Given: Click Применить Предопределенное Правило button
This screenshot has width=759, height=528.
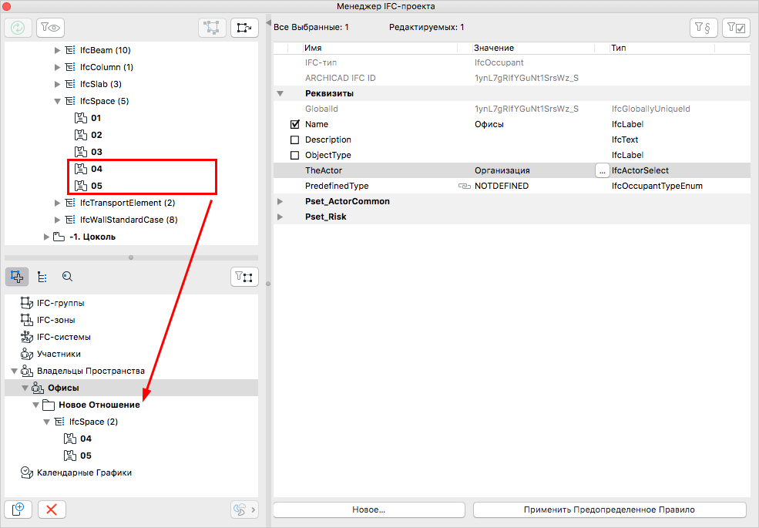Looking at the screenshot, I should 610,510.
